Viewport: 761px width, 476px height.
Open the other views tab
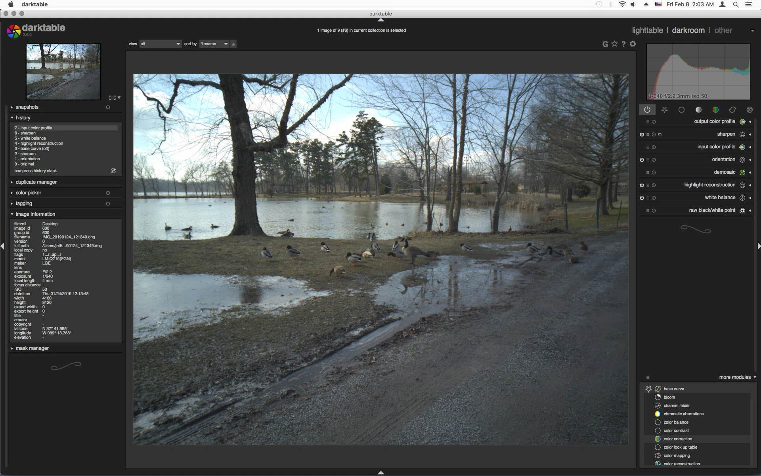(723, 31)
